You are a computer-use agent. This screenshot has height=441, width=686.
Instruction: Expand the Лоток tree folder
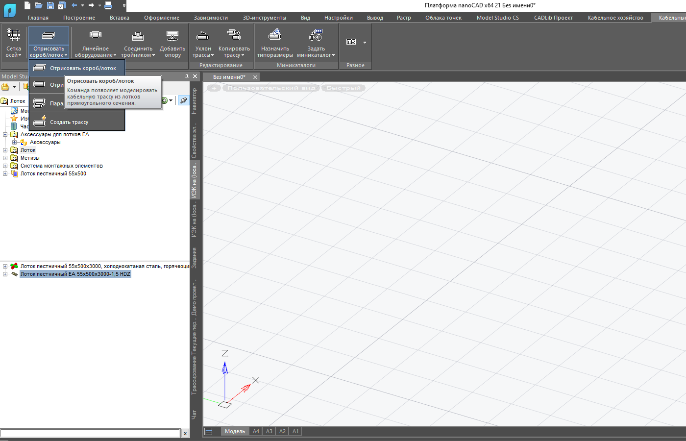pos(5,150)
